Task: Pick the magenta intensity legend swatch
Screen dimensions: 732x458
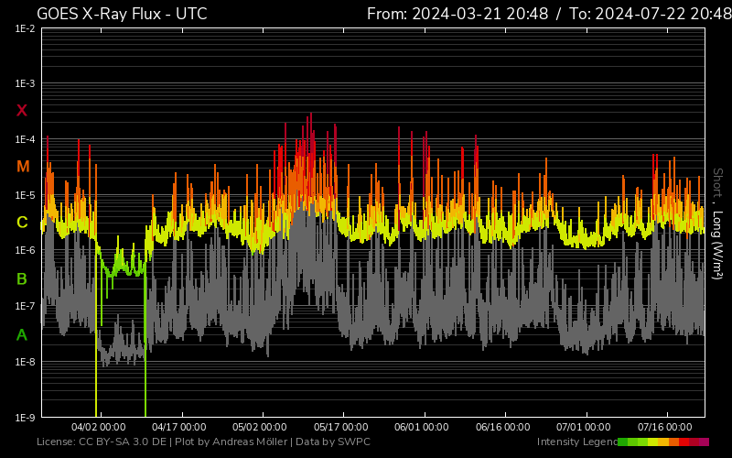Action: coord(704,442)
